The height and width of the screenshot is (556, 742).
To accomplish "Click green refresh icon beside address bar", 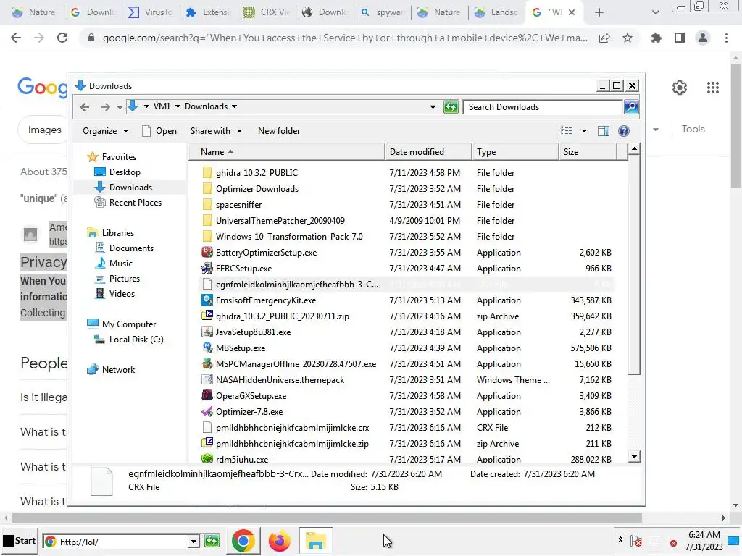I will (451, 107).
